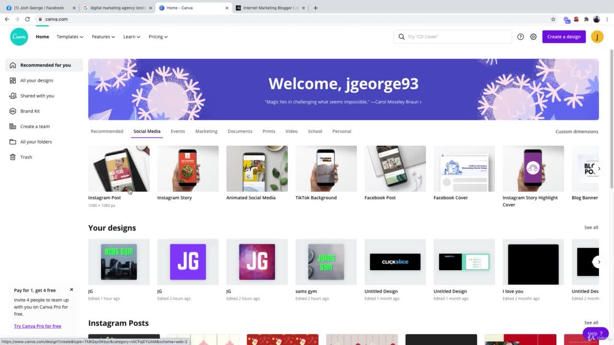Image resolution: width=614 pixels, height=345 pixels.
Task: Open the Bobs Gym design thumbnail
Action: pyautogui.click(x=119, y=262)
